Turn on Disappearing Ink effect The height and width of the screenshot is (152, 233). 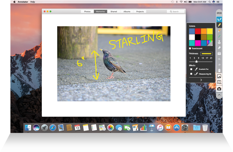point(191,74)
